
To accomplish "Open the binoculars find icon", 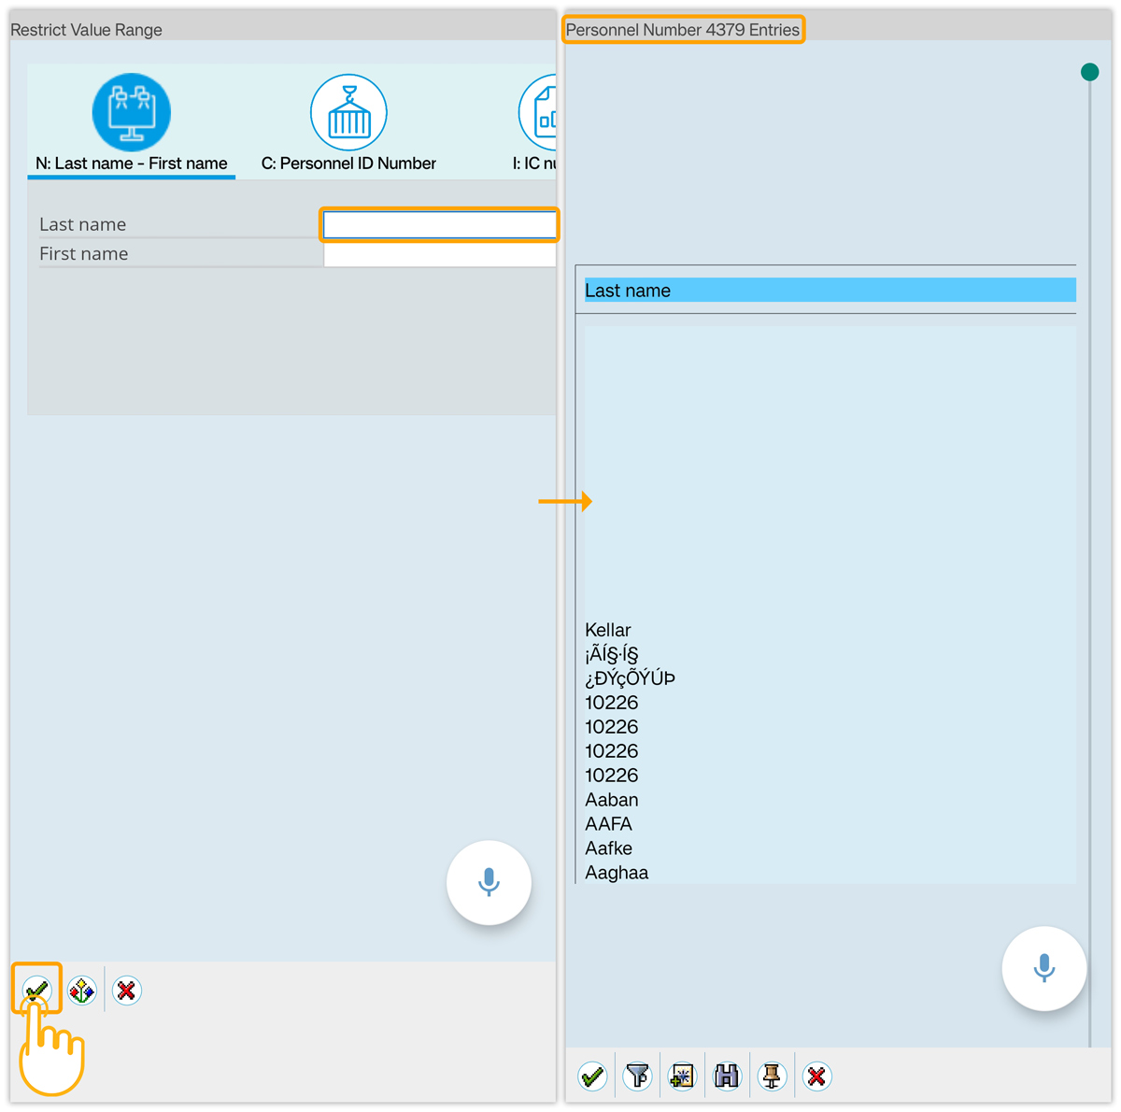I will [x=727, y=1076].
